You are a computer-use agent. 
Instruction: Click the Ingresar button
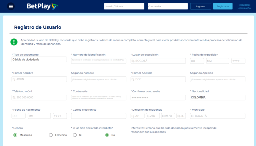tap(200, 6)
